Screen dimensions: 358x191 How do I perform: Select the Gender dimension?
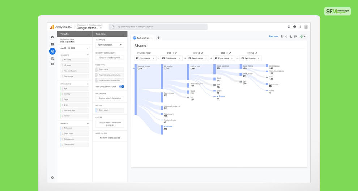click(74, 116)
